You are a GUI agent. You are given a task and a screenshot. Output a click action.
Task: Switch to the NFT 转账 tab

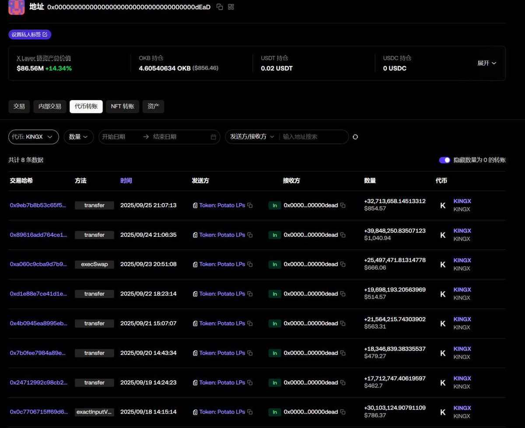coord(122,106)
